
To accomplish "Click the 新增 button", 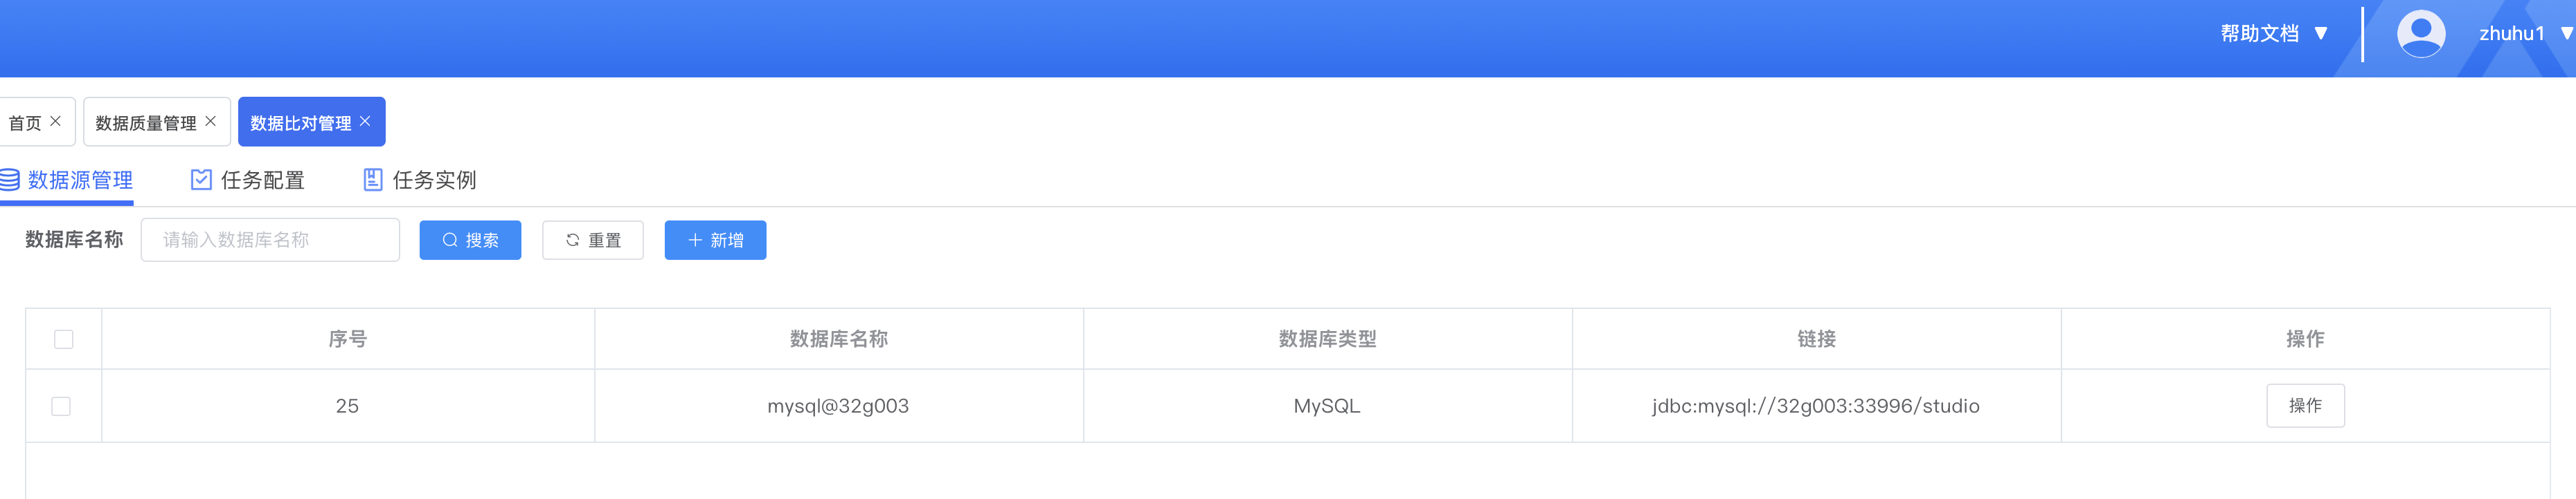I will point(715,241).
